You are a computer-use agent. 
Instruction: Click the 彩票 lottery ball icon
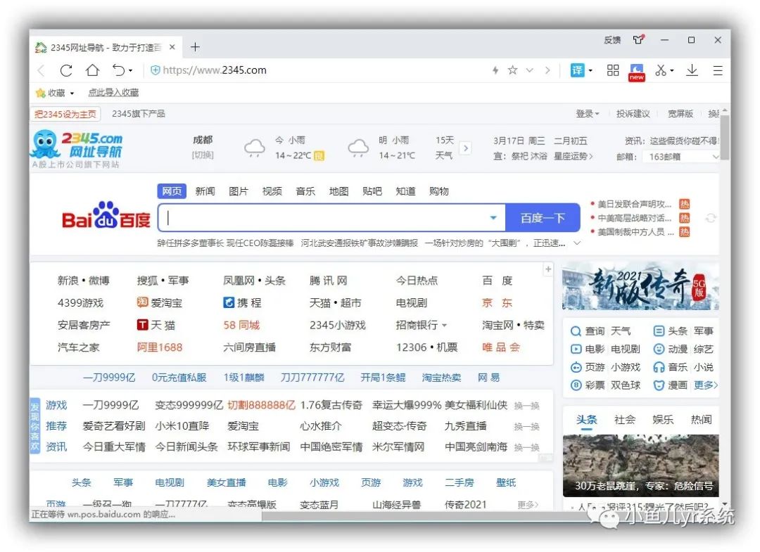click(576, 385)
